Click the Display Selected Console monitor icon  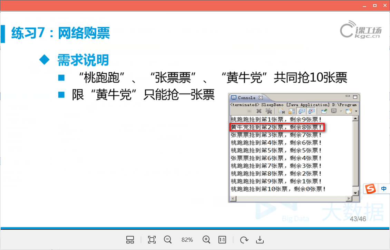click(334, 111)
